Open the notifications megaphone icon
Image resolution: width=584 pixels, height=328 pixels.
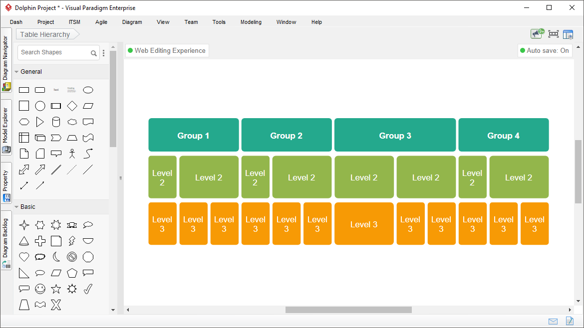(x=535, y=33)
